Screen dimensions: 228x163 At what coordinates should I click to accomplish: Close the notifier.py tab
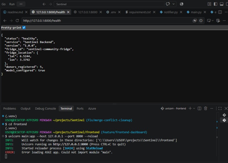click(x=181, y=12)
